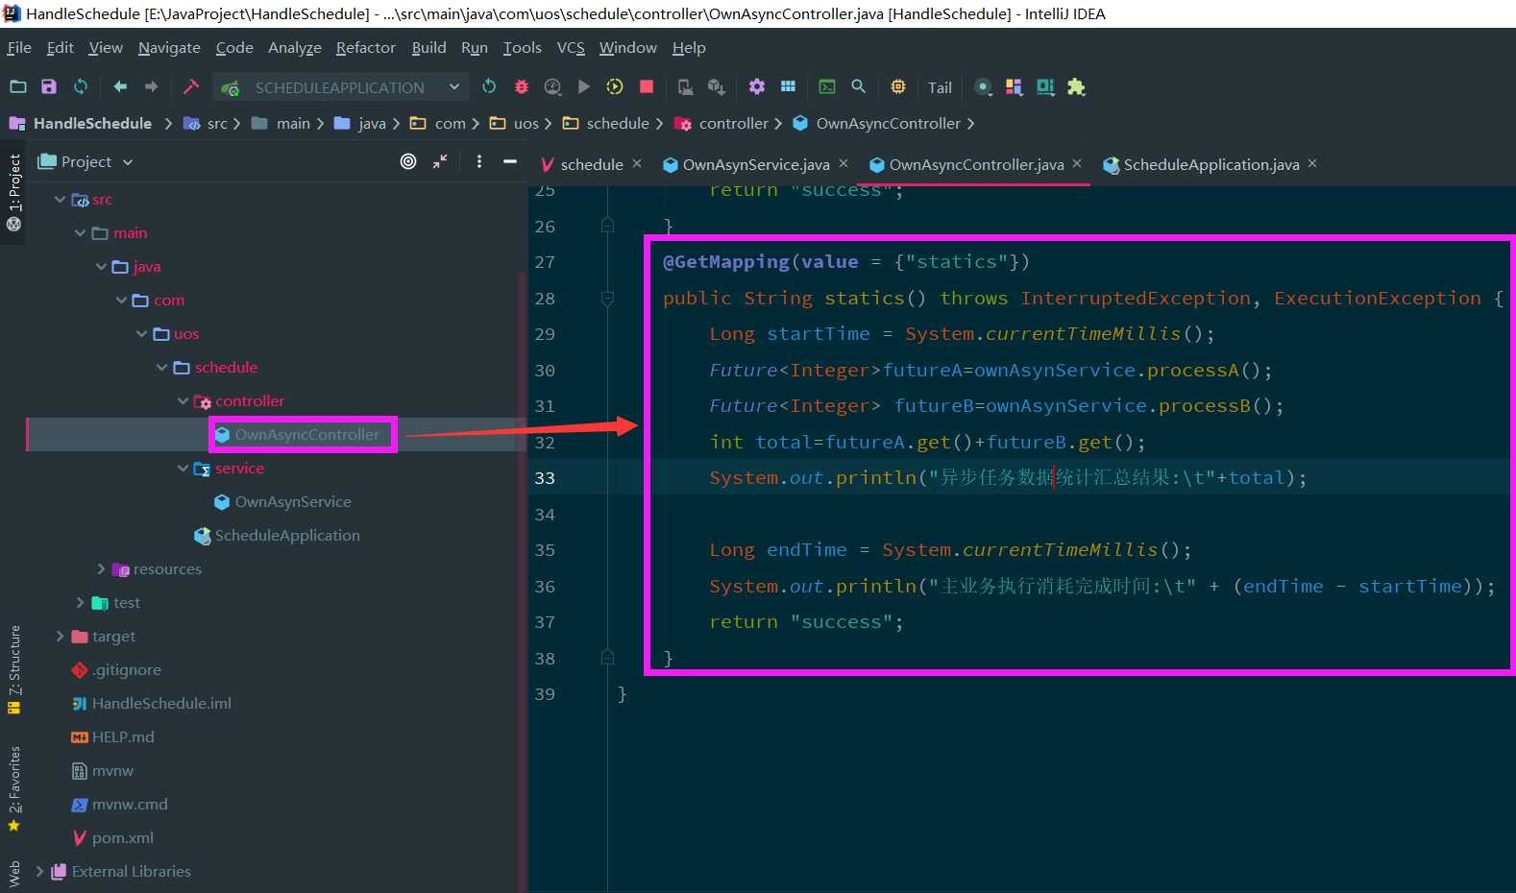Hide the Project tool window
The image size is (1516, 893).
510,161
